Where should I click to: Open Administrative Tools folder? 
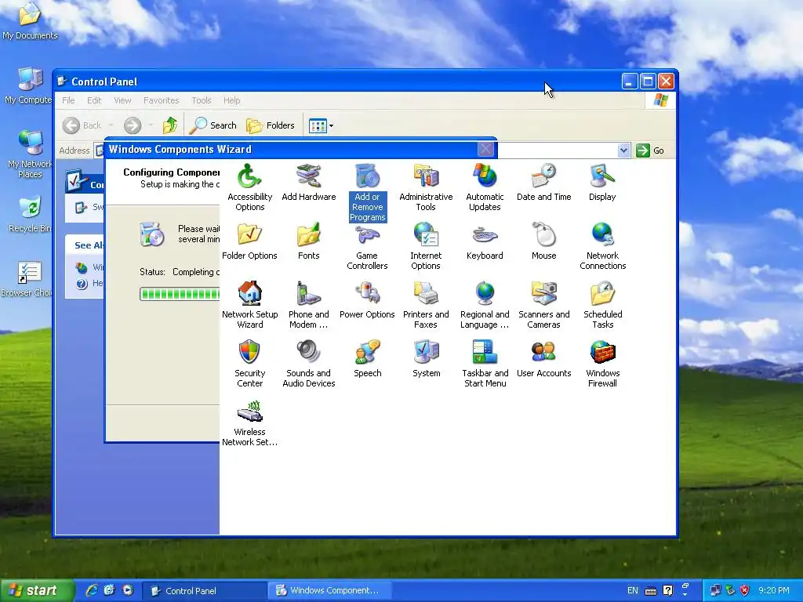pyautogui.click(x=426, y=187)
